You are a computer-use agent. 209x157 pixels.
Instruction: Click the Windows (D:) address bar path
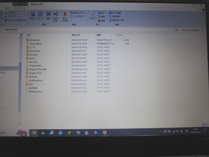tap(11, 29)
